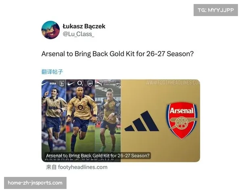
Task: Click the Adidas three-stripe logo
Action: click(142, 121)
